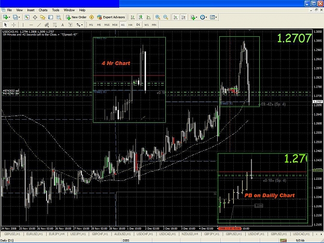Switch timeframe to M30

[115, 25]
